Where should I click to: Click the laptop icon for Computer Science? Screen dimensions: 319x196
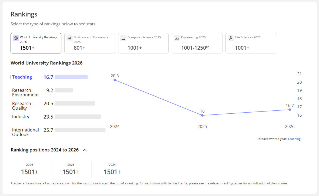click(124, 38)
